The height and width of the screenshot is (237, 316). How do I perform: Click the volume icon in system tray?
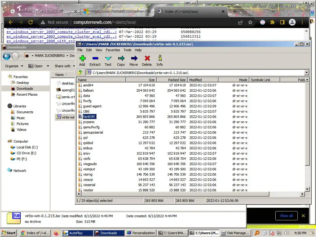286,233
